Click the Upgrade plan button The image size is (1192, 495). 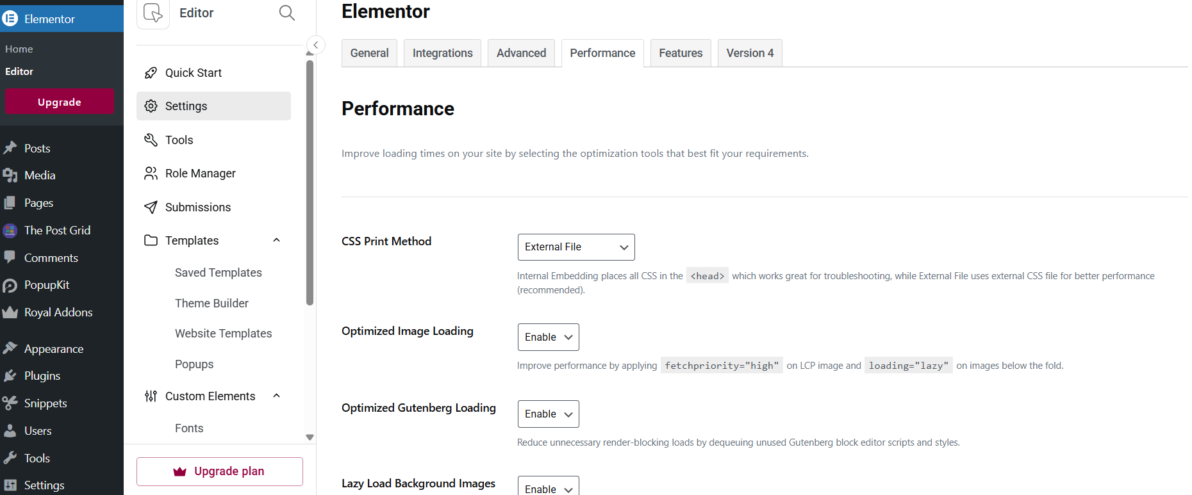click(x=219, y=471)
